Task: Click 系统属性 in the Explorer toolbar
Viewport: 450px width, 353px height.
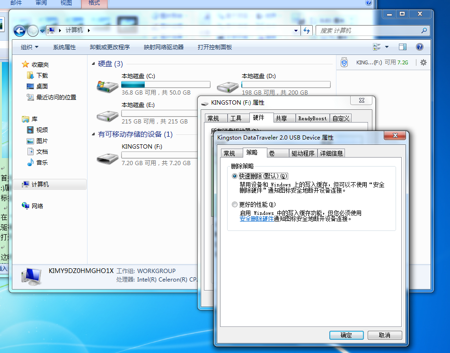Action: click(64, 47)
